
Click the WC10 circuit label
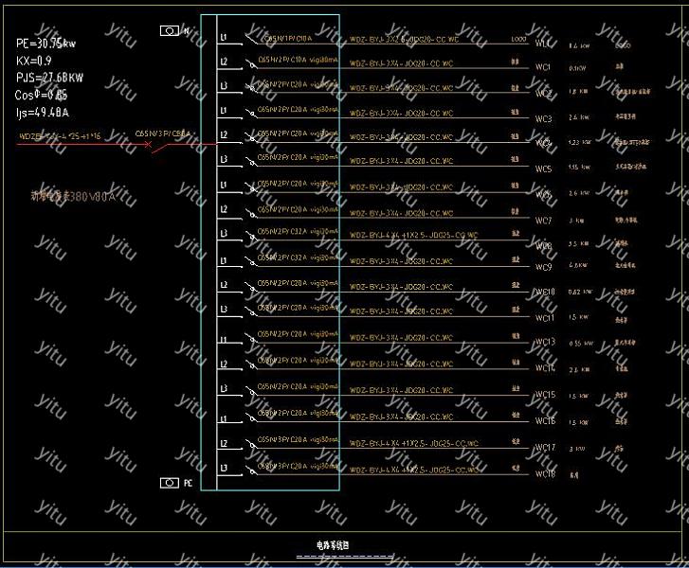546,292
